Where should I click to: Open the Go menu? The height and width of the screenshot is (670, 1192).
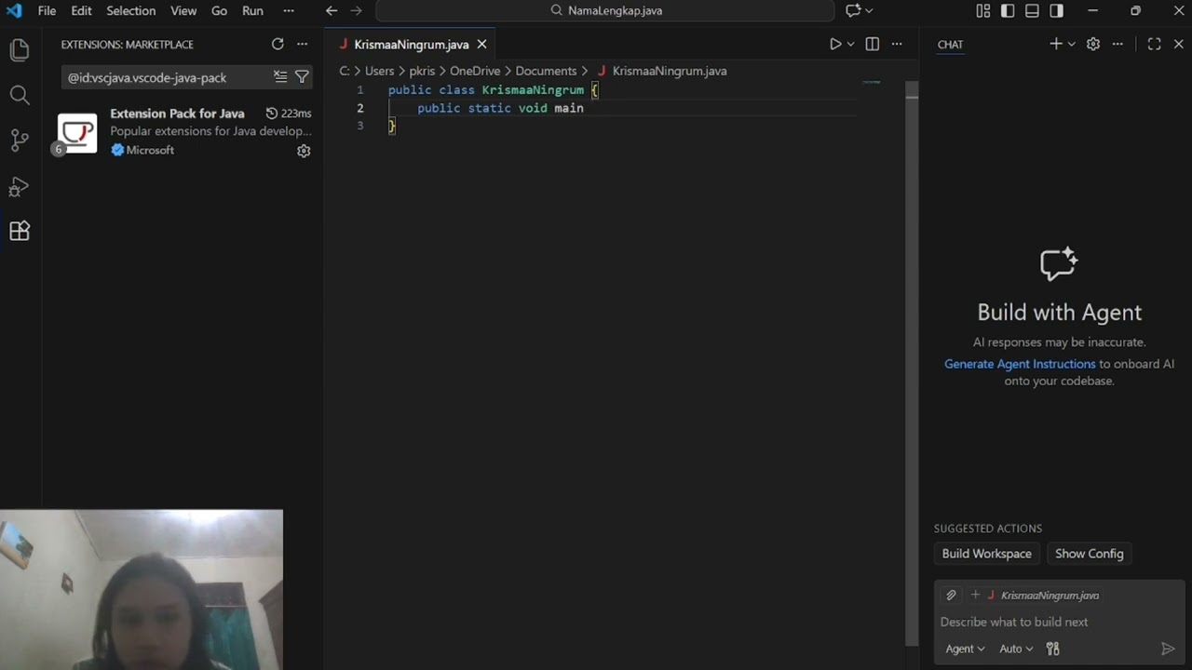click(219, 11)
